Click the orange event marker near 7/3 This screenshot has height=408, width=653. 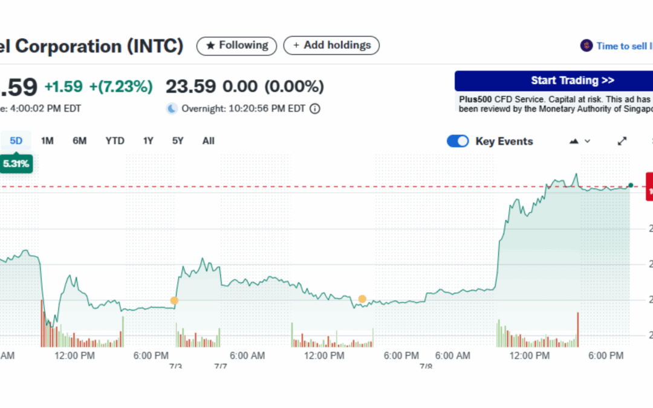[174, 300]
